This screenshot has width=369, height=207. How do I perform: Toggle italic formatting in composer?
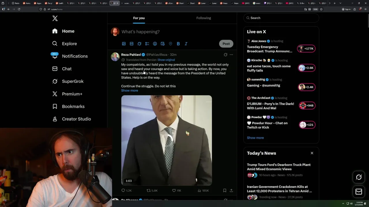[x=186, y=44]
